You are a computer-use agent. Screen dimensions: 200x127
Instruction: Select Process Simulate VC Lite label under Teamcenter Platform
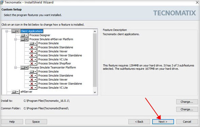(53, 88)
